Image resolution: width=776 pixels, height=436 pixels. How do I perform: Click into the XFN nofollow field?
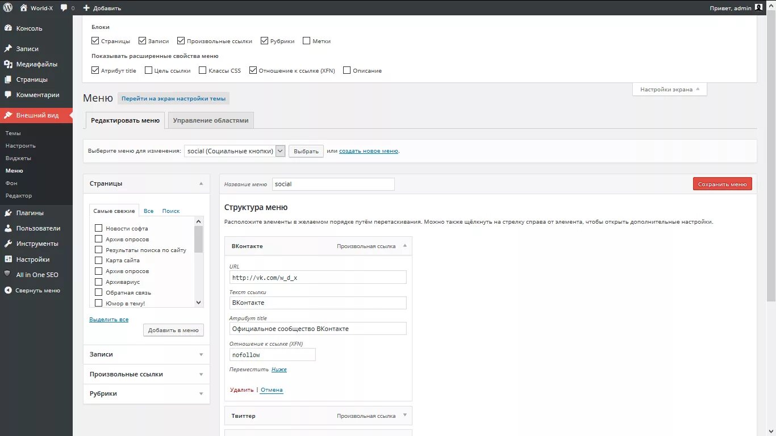(273, 355)
